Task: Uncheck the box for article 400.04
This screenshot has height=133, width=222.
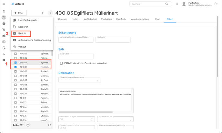Action: [15, 67]
